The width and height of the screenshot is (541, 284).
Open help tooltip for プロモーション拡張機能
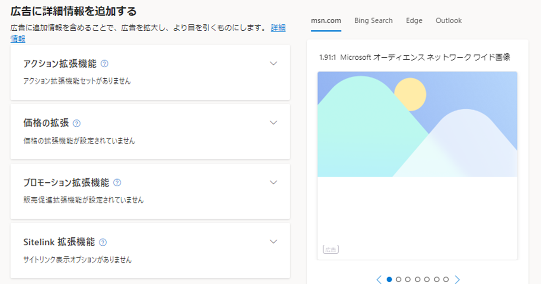pos(117,183)
